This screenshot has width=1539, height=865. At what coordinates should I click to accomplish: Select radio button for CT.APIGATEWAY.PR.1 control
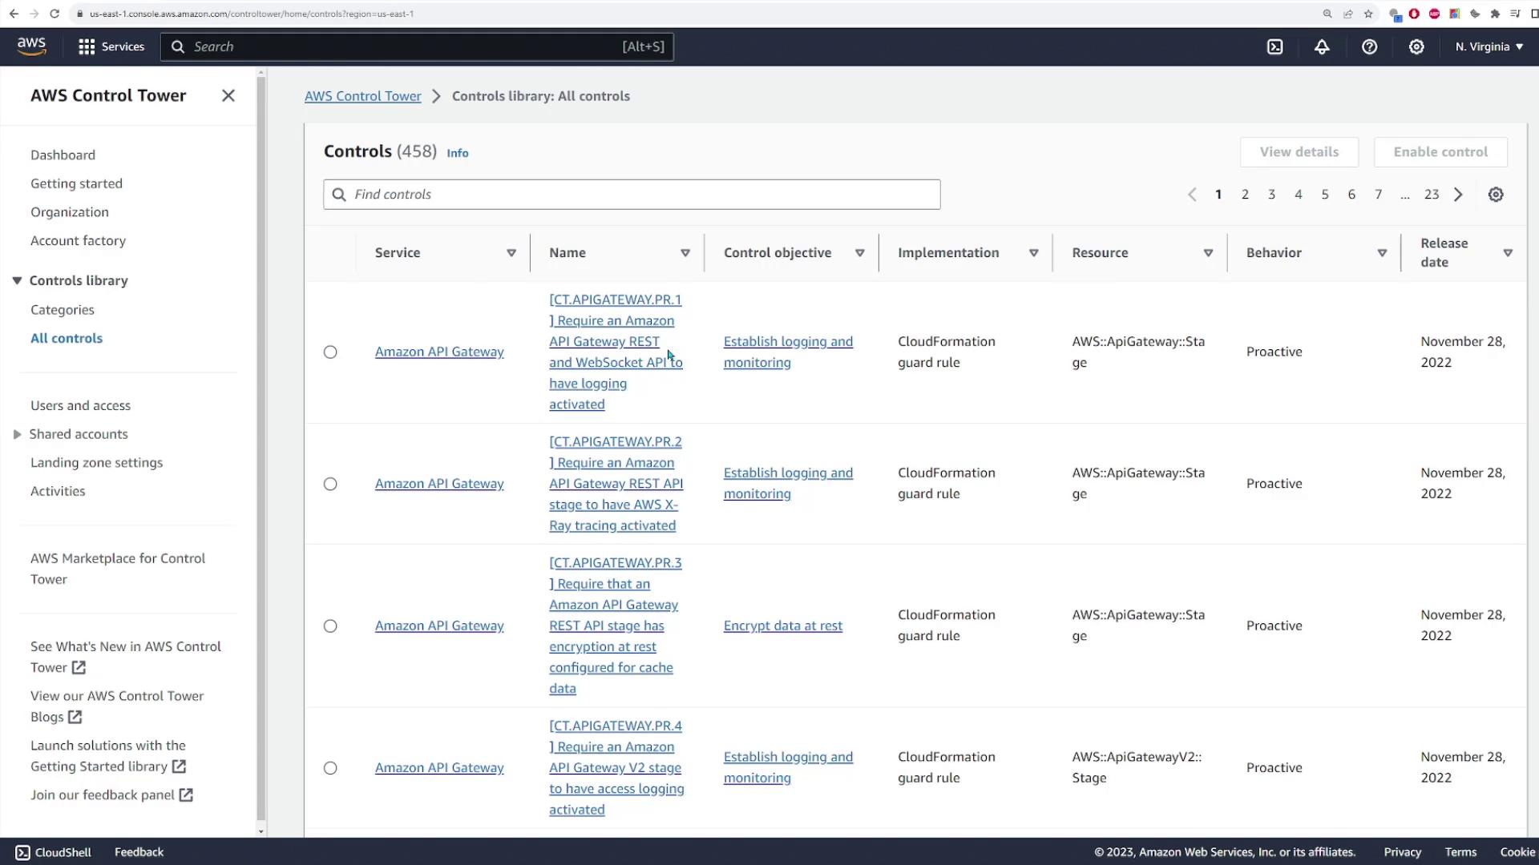pos(330,352)
